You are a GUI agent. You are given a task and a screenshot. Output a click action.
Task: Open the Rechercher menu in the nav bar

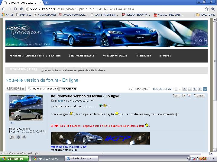tap(143, 56)
